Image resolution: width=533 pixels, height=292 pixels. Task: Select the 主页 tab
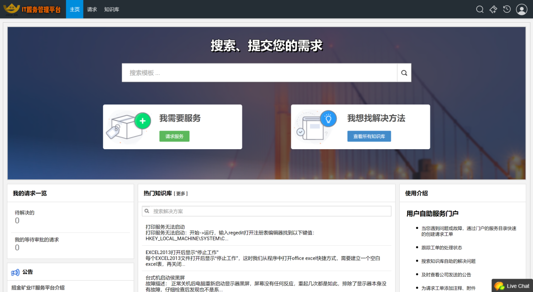point(75,9)
